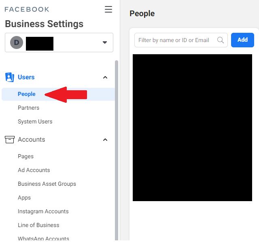Click the Filter by name or ID field
This screenshot has width=259, height=242.
[181, 40]
